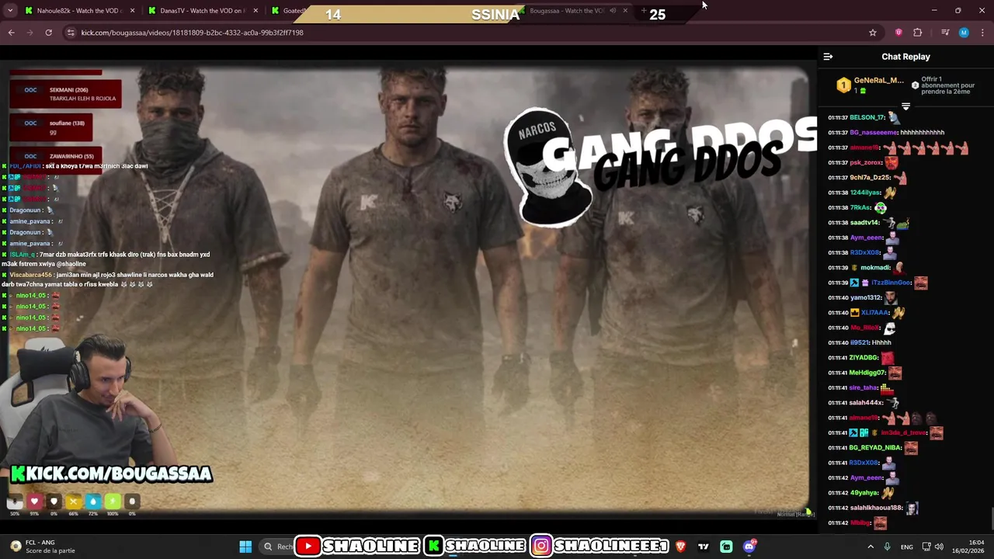Click salah444x username in chat

(x=867, y=403)
